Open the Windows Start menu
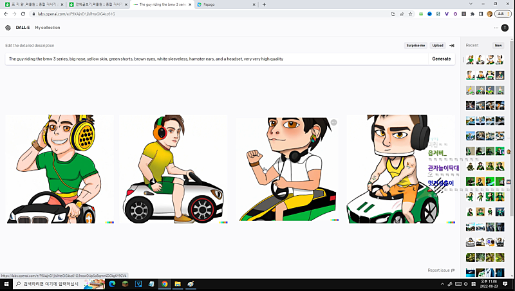The height and width of the screenshot is (291, 515). (x=6, y=284)
